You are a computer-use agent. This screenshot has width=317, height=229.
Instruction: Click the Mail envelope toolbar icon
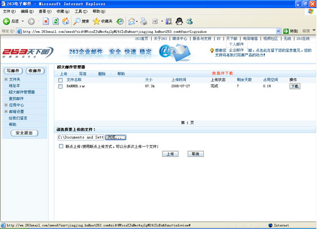point(132,21)
